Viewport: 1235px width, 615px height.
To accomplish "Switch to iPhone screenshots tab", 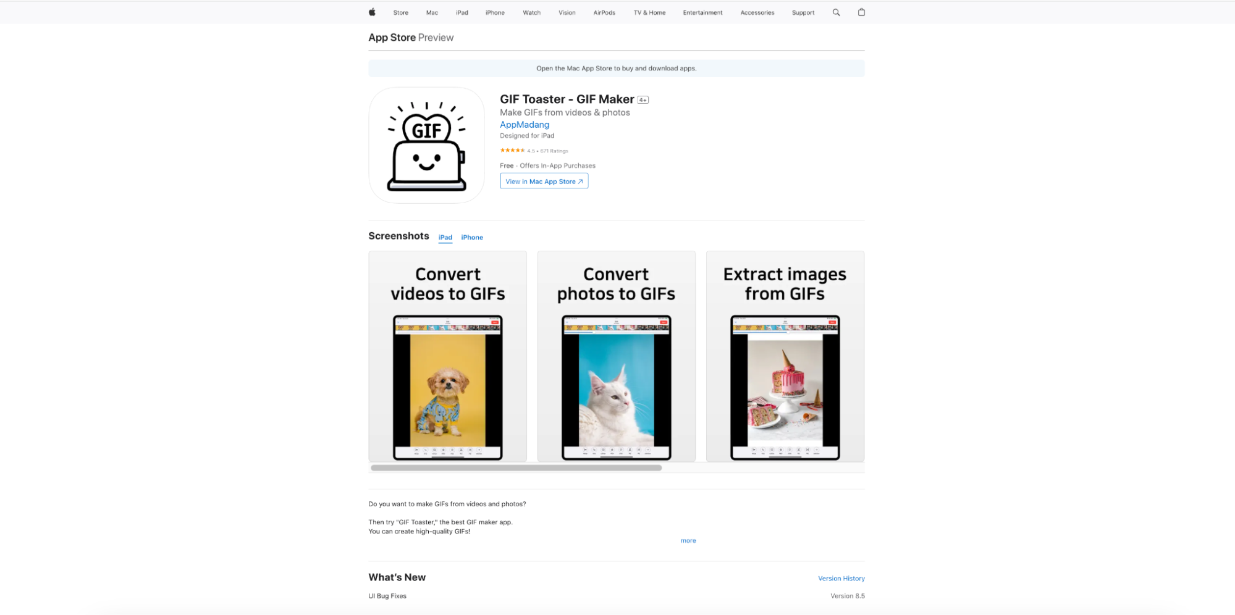I will tap(472, 237).
